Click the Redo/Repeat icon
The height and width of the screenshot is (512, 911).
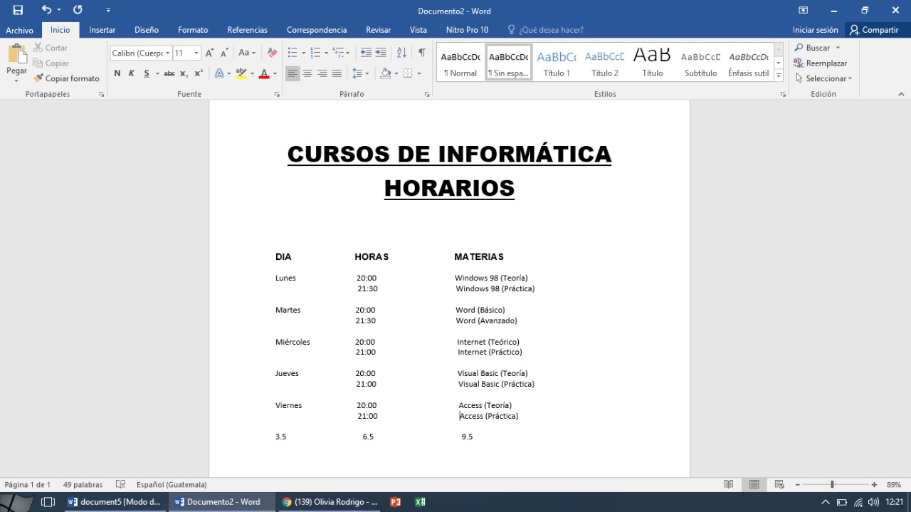click(78, 10)
